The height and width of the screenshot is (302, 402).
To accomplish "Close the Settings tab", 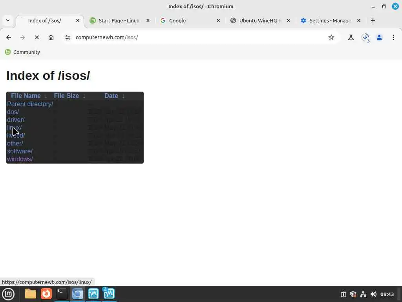I will tap(359, 20).
